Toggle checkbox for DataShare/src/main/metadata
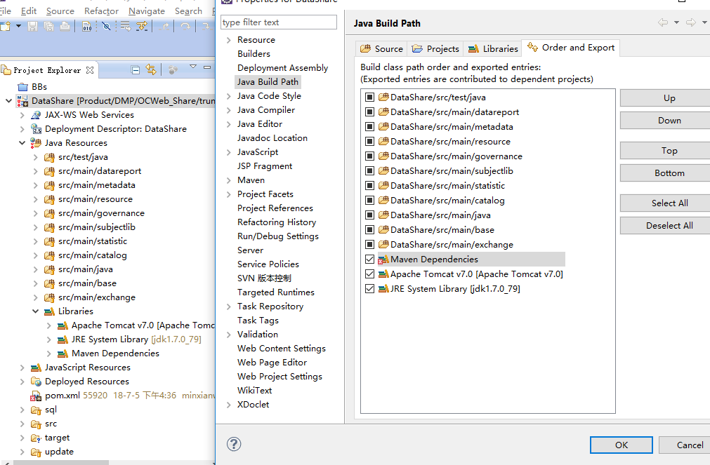The width and height of the screenshot is (710, 465). [369, 127]
